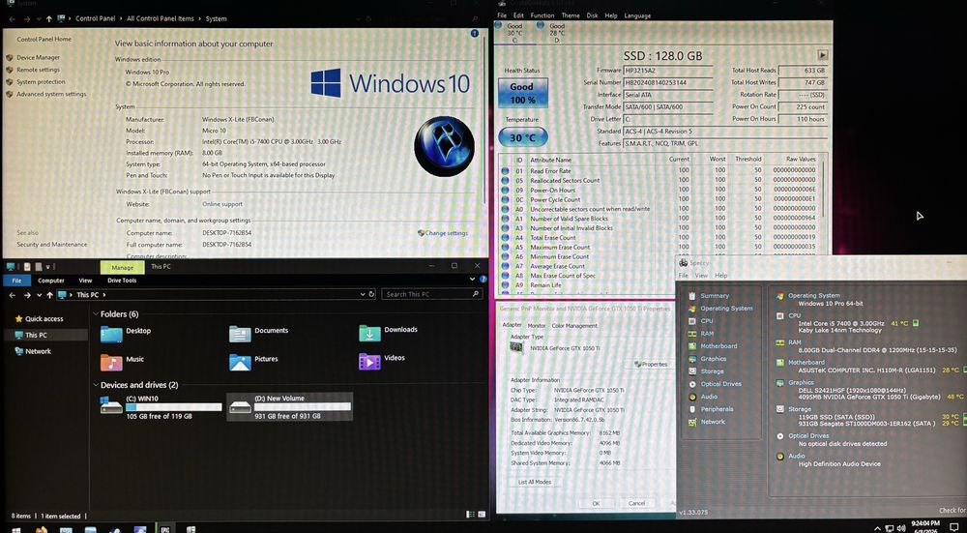Open Computer ribbon tab

(51, 281)
